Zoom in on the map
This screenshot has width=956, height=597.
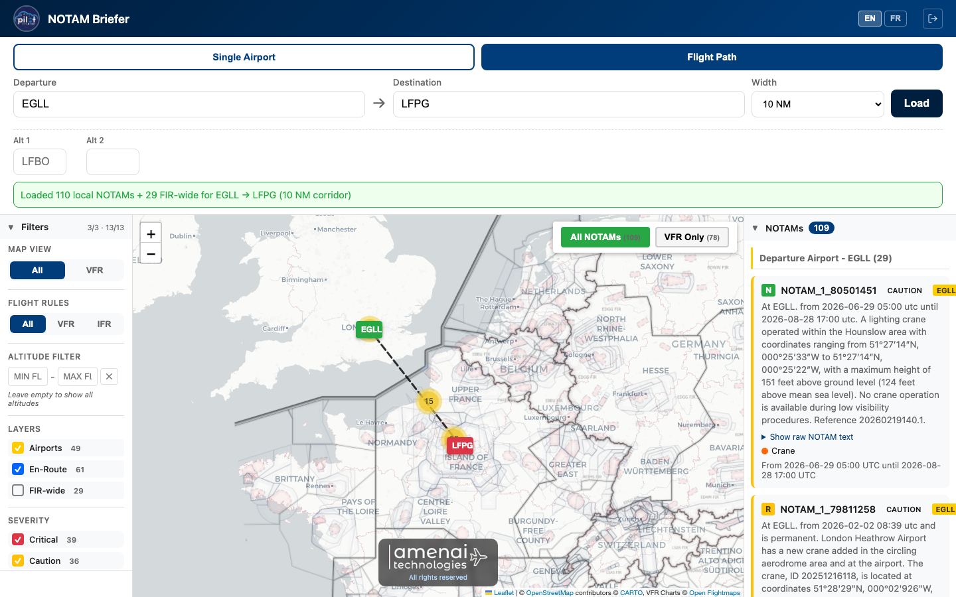[151, 234]
